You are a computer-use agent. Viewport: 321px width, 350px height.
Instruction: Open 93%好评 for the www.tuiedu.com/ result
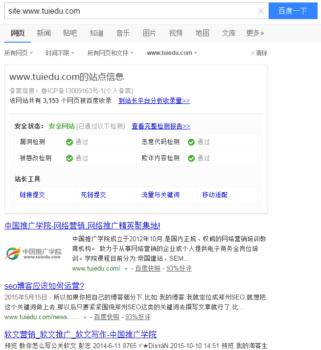tap(179, 268)
